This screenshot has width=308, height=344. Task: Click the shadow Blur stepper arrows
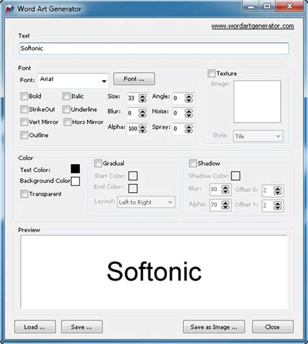(x=225, y=189)
